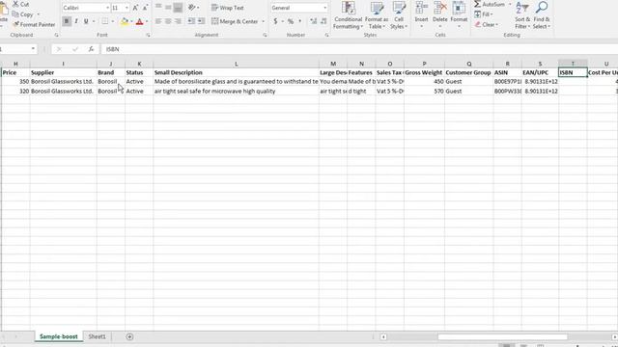The image size is (618, 347).
Task: Align text left
Action: point(158,21)
